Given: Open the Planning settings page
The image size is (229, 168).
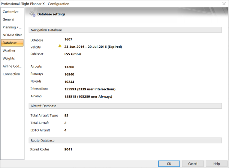Looking at the screenshot, I should click(12, 27).
